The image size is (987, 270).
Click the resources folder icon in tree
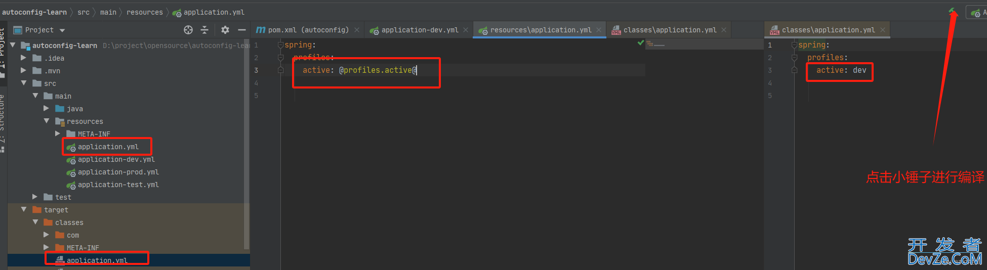[x=60, y=121]
